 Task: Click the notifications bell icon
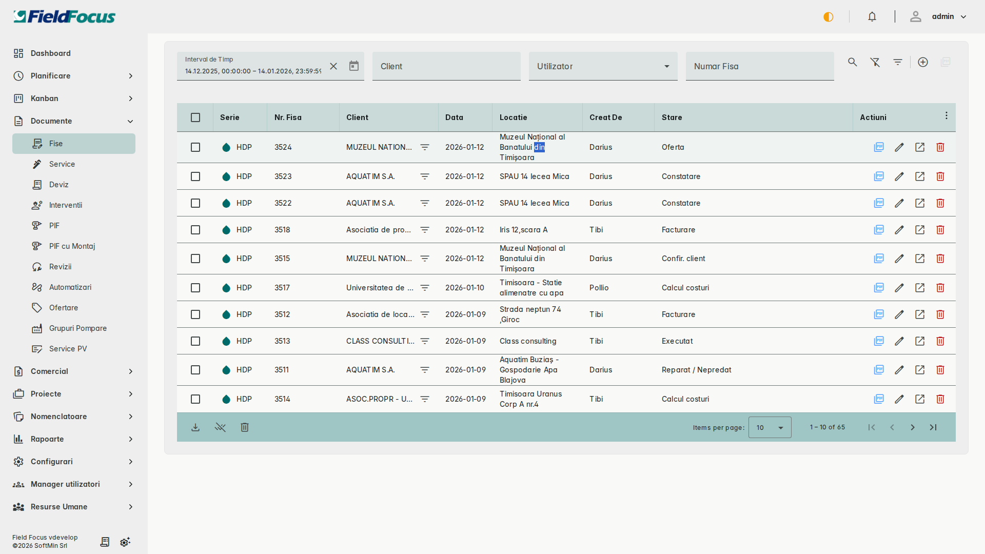(x=872, y=17)
